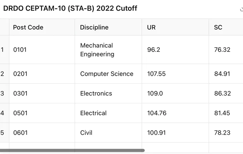Click the DRDO CEPTAM-10 Cutoff title
243x154 pixels.
(x=70, y=8)
